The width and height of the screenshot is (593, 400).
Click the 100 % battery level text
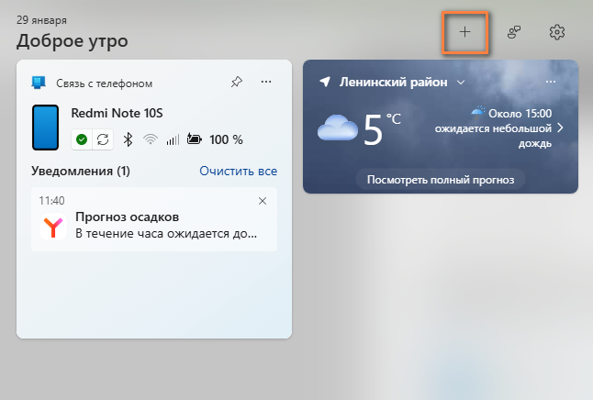[226, 139]
